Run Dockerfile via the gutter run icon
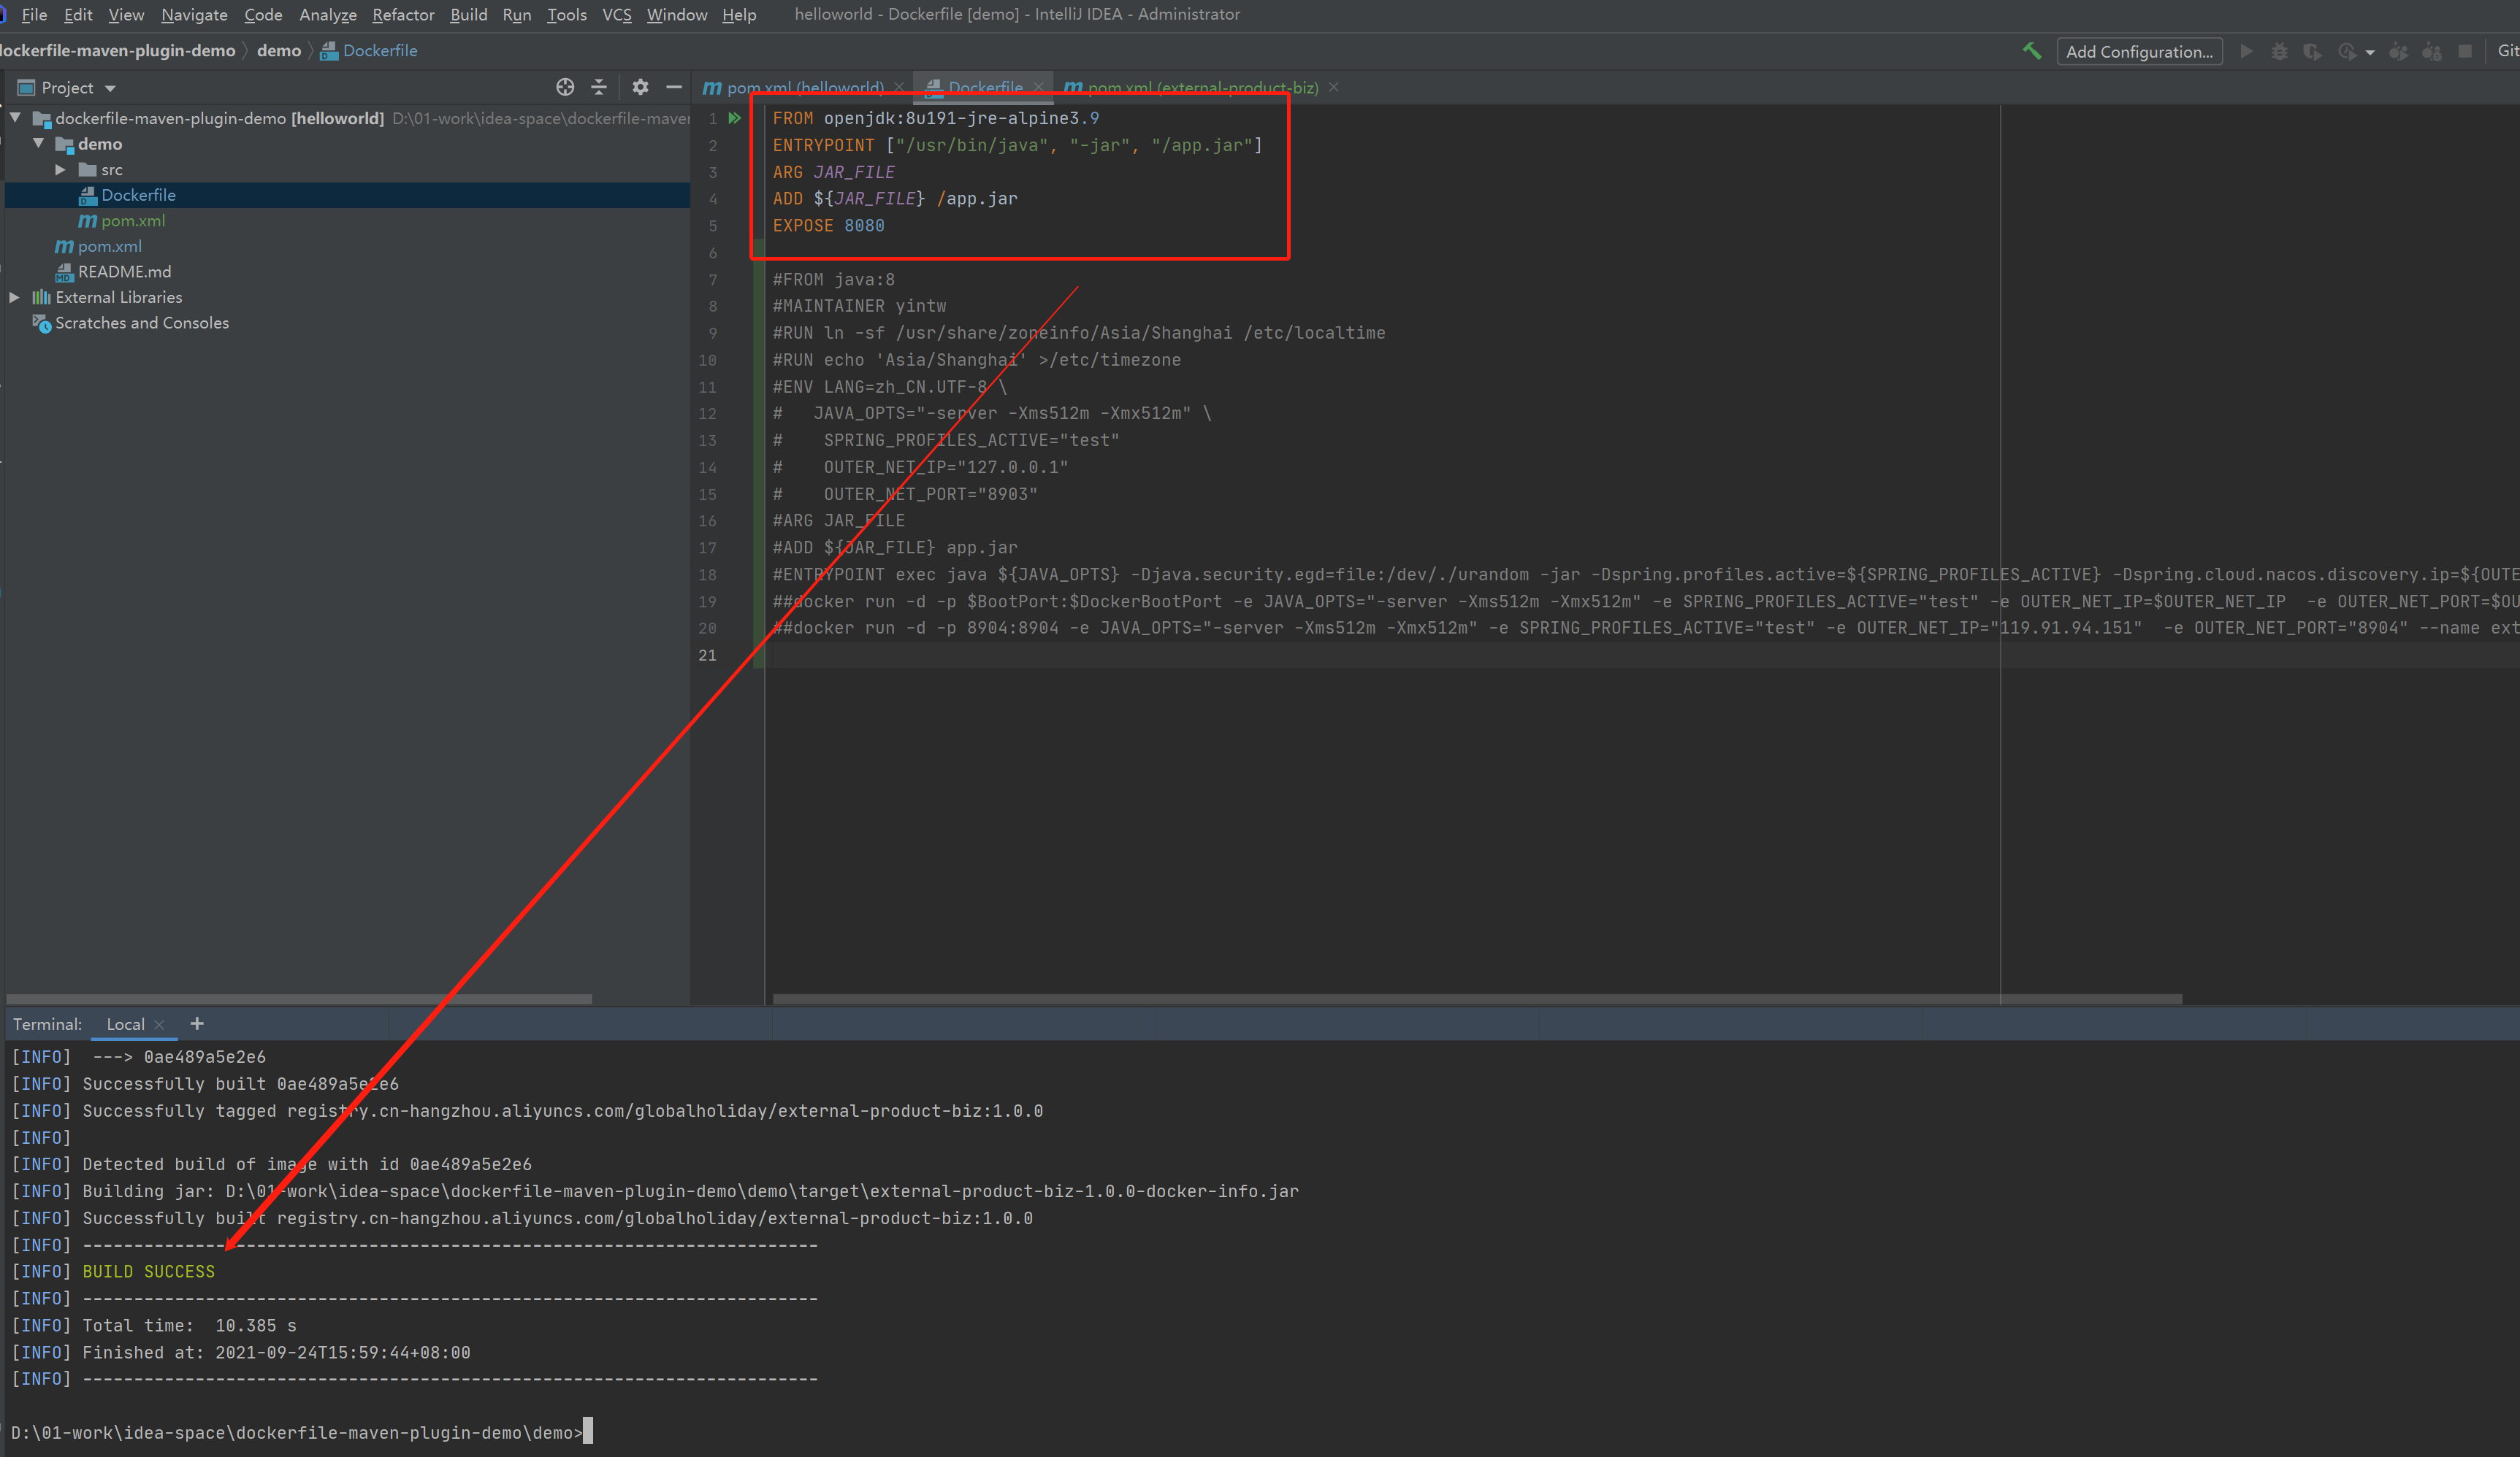This screenshot has height=1457, width=2520. [735, 118]
